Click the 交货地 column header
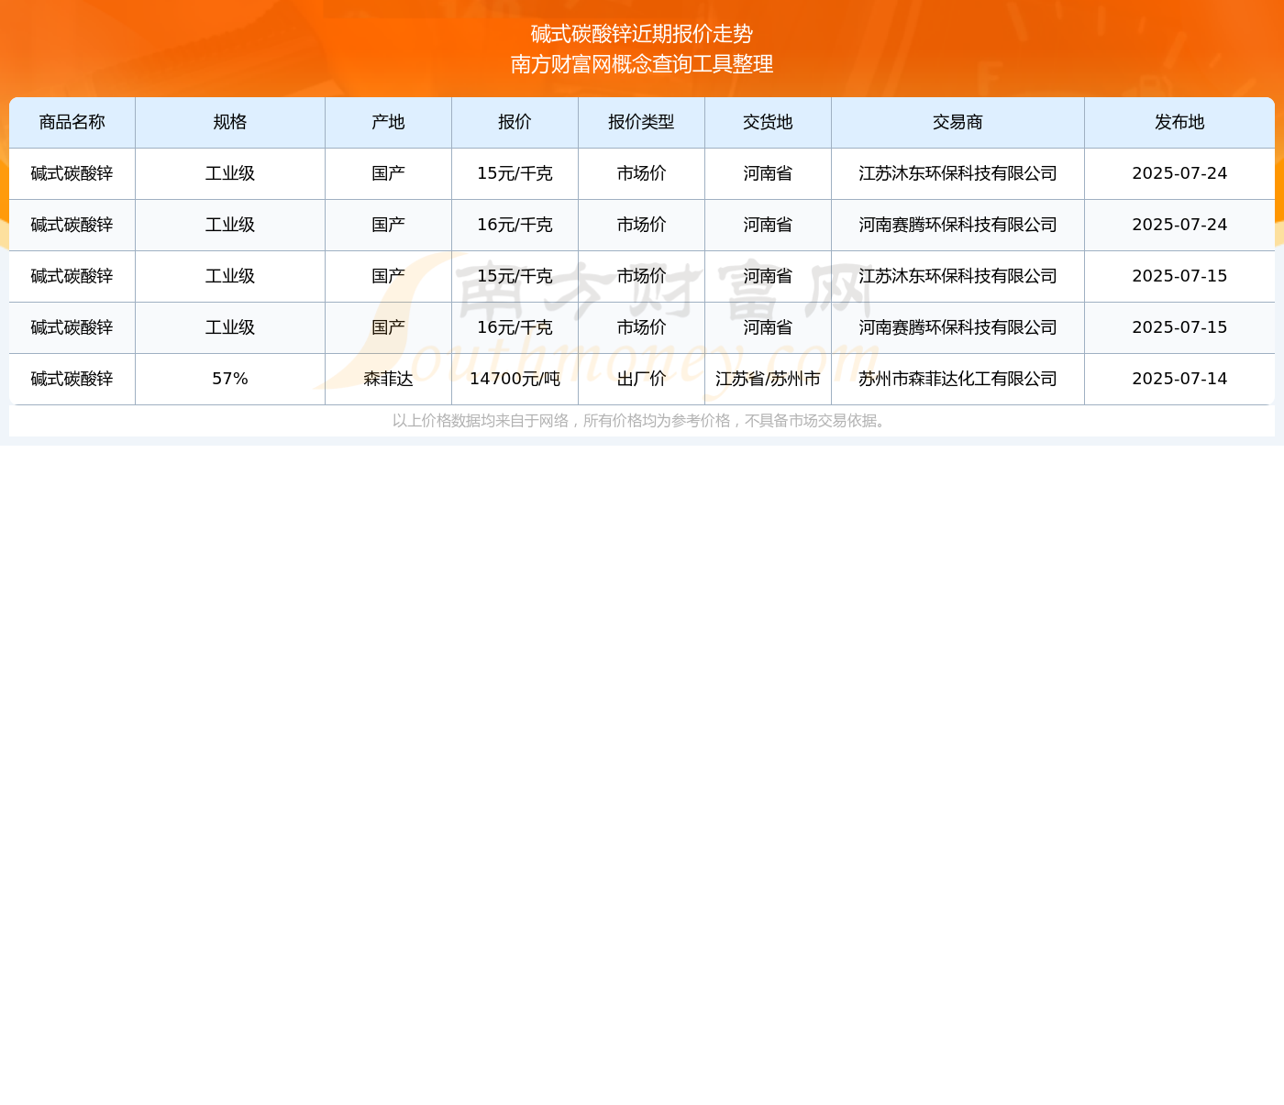The image size is (1284, 1105). tap(769, 122)
